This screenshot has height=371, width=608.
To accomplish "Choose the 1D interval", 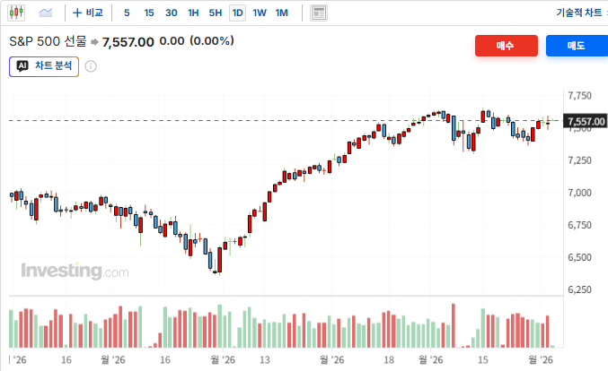I will (x=237, y=13).
